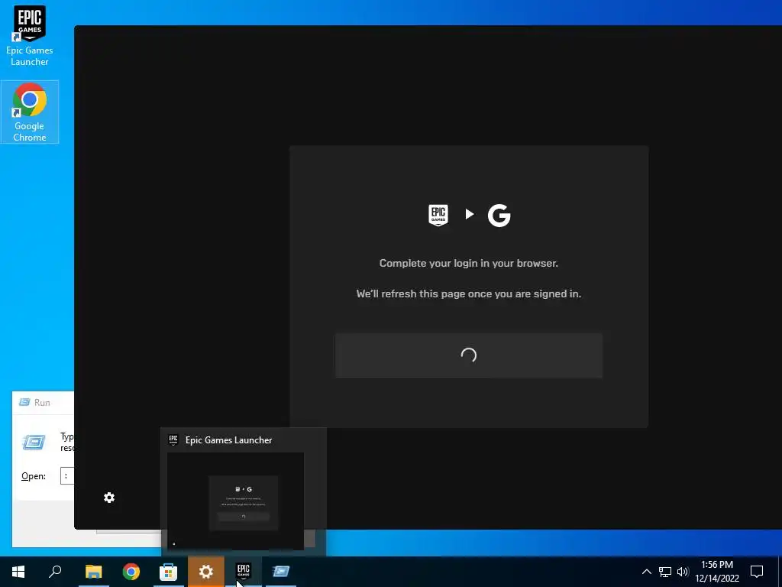This screenshot has height=587, width=782.
Task: Click 'Complete your login in your browser' text
Action: click(x=469, y=263)
